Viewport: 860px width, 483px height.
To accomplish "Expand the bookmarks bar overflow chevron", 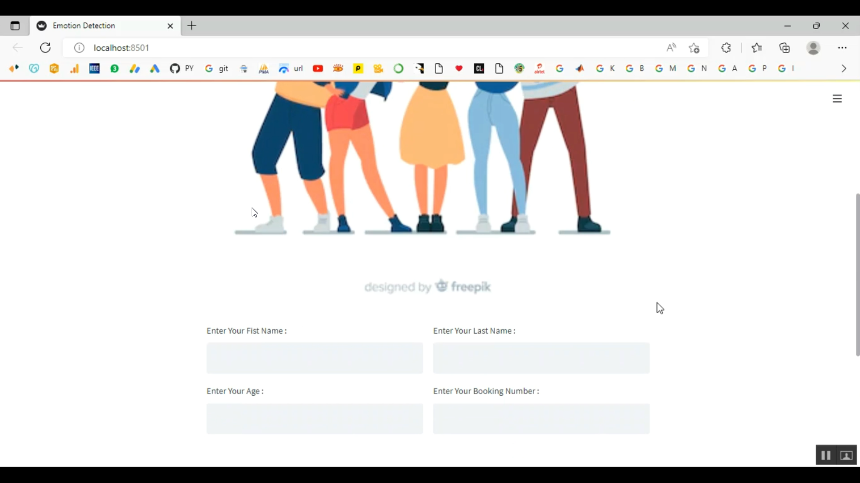I will coord(844,68).
